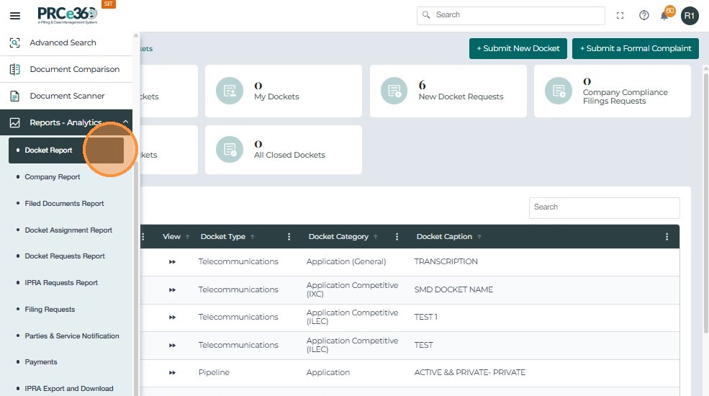Click view arrows for SMD DOCKET NAME row
Image resolution: width=709 pixels, height=396 pixels.
pyautogui.click(x=172, y=289)
